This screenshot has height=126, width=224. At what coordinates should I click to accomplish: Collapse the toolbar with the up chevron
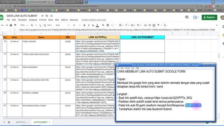point(217,25)
